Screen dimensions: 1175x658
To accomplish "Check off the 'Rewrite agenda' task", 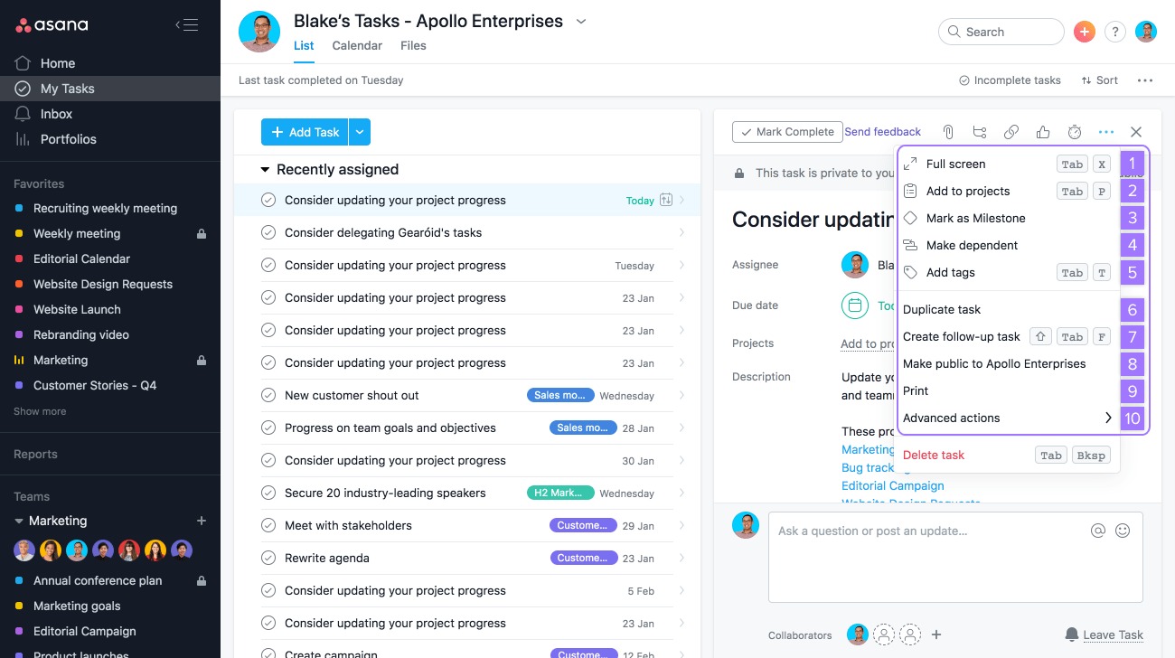I will tap(268, 558).
